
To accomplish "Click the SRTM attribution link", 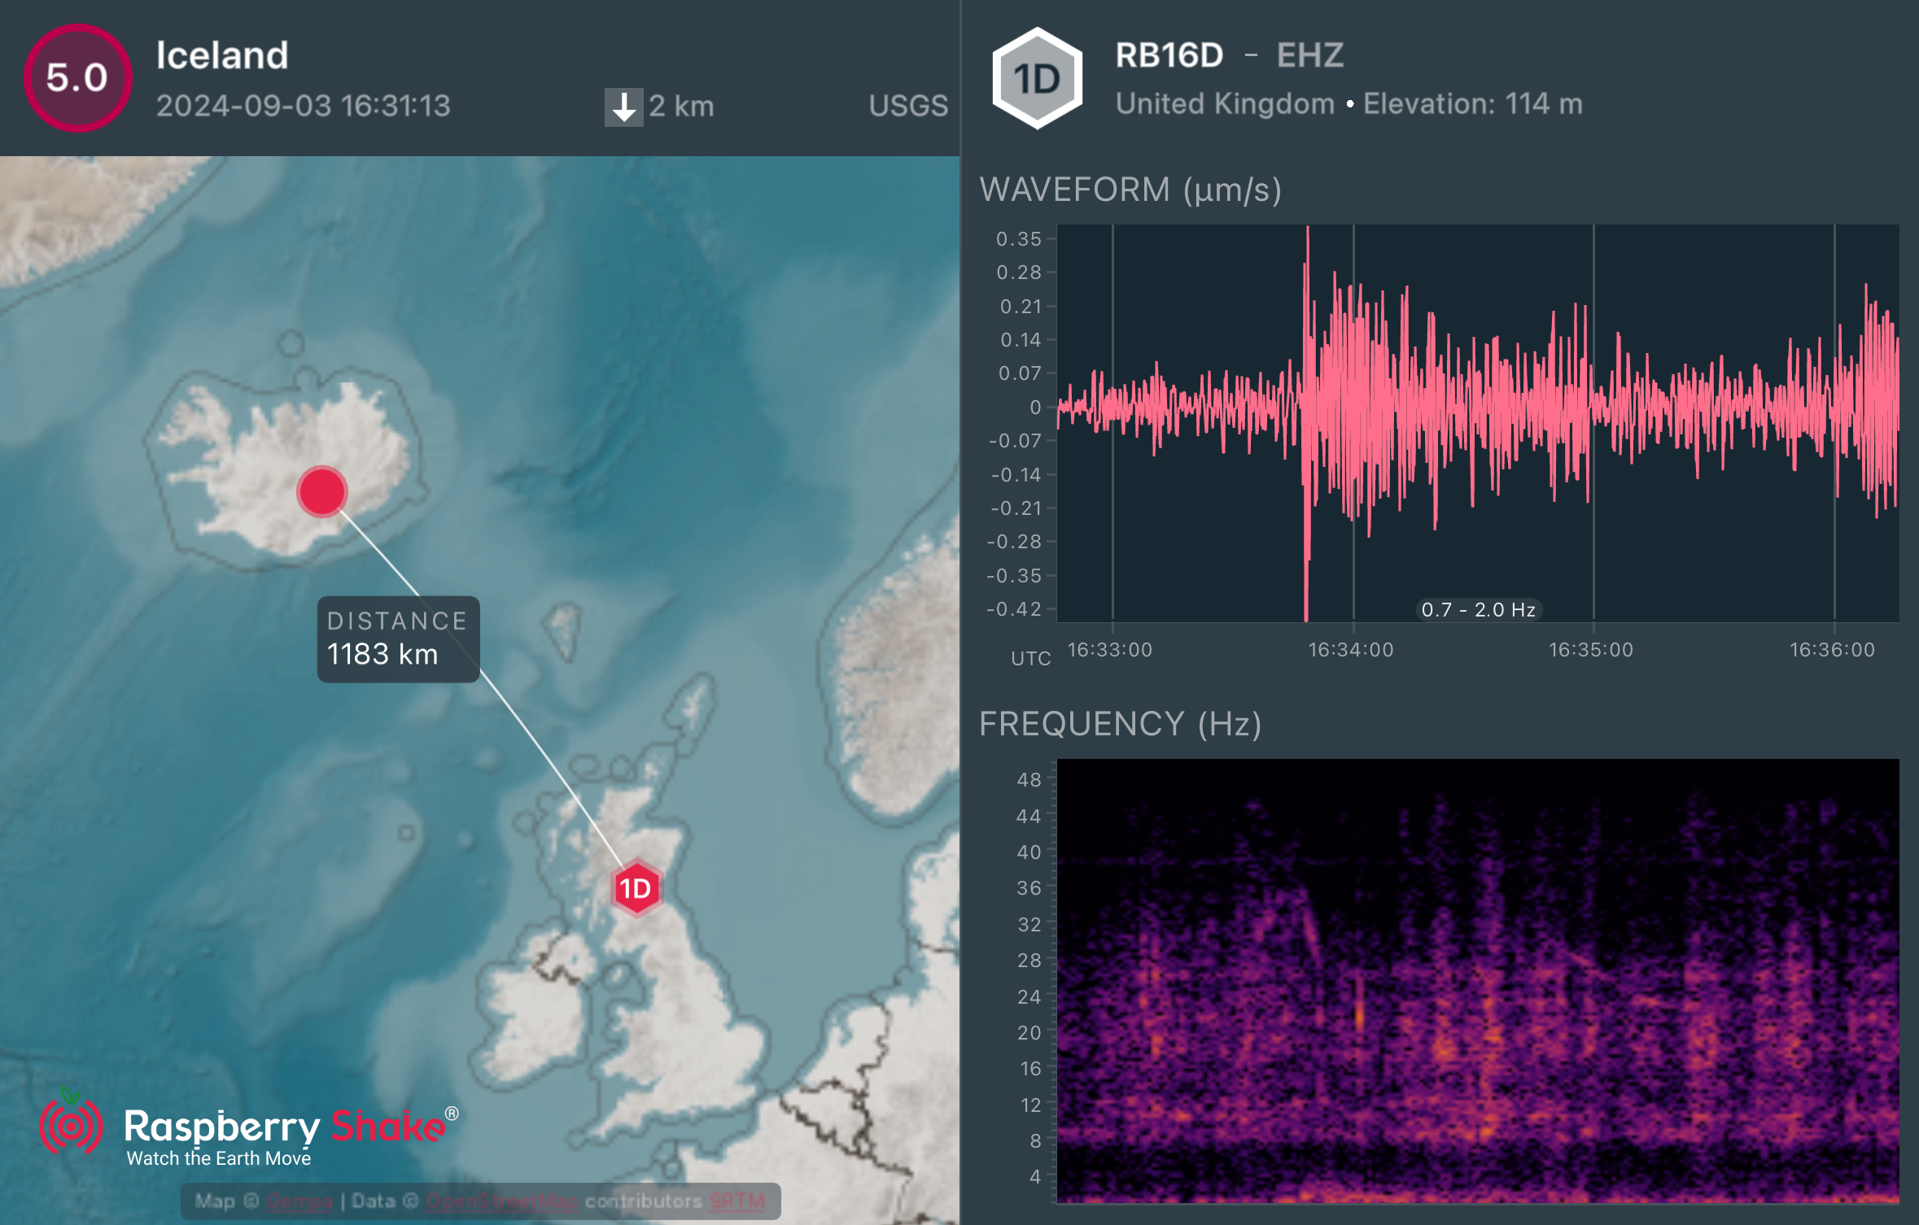I will coord(737,1201).
